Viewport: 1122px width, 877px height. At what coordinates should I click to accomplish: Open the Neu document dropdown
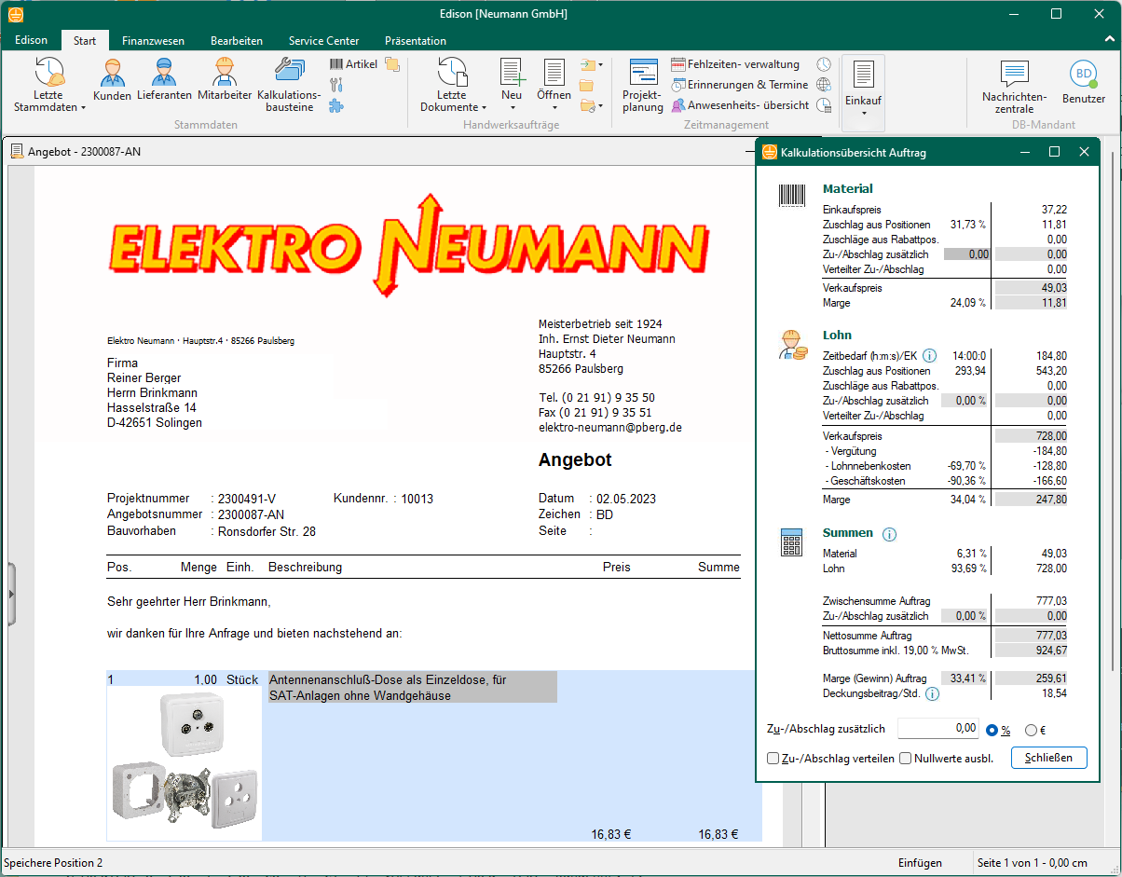point(512,86)
